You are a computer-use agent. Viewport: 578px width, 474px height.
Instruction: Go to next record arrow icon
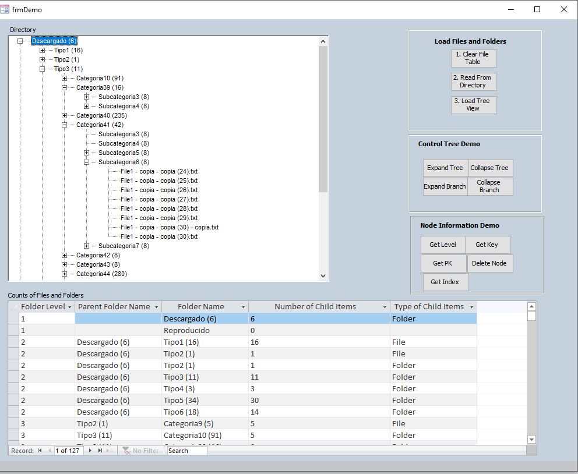[x=90, y=451]
